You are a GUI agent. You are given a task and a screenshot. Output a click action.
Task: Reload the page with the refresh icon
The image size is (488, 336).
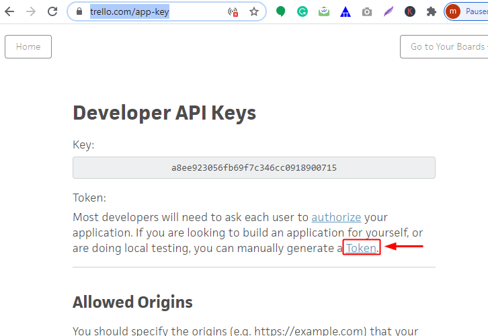point(52,12)
